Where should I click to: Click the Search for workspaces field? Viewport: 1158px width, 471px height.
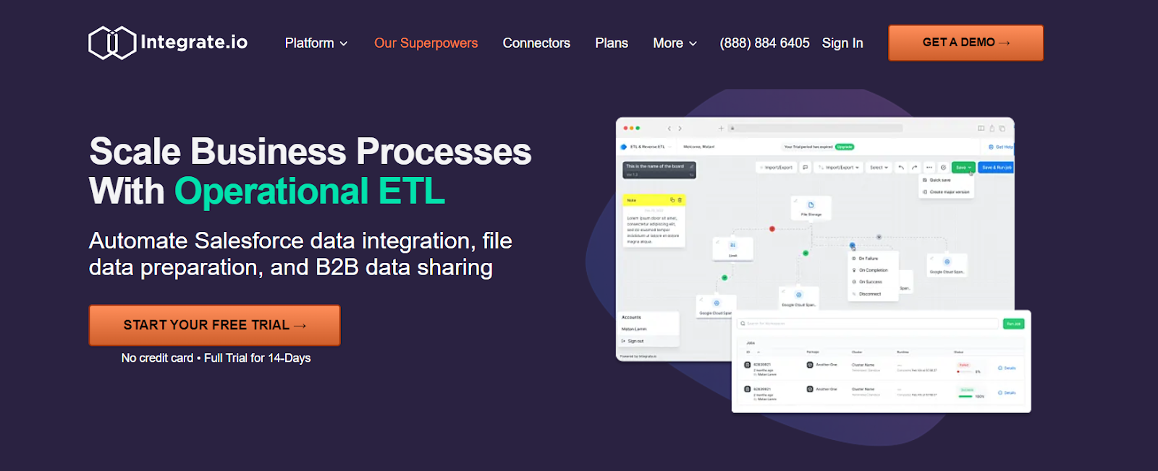pos(868,324)
